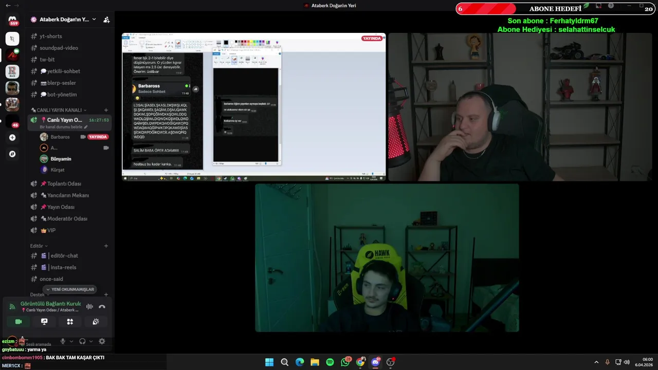658x370 pixels.
Task: Open the yetkili-sohbet channel
Action: 69,71
